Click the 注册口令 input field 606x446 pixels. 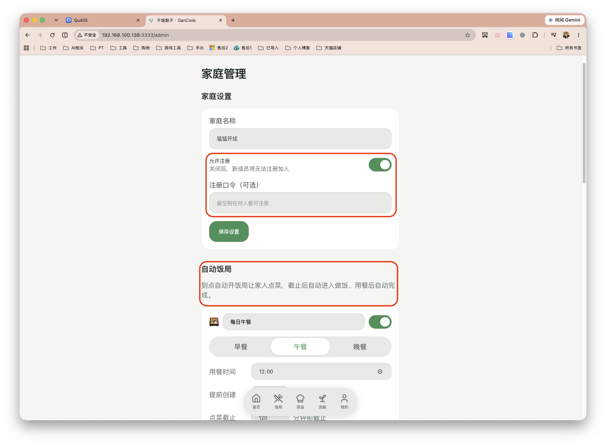tap(300, 203)
